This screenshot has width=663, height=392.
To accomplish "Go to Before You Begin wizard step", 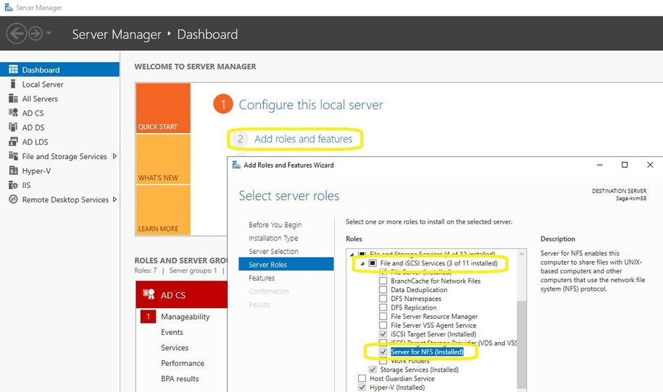I will point(275,225).
